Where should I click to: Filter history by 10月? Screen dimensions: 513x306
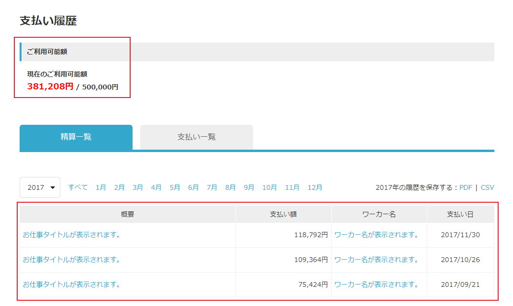point(269,187)
